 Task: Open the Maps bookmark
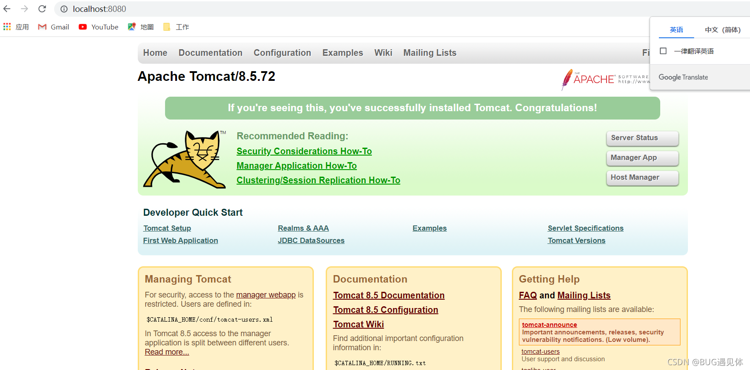[x=141, y=27]
